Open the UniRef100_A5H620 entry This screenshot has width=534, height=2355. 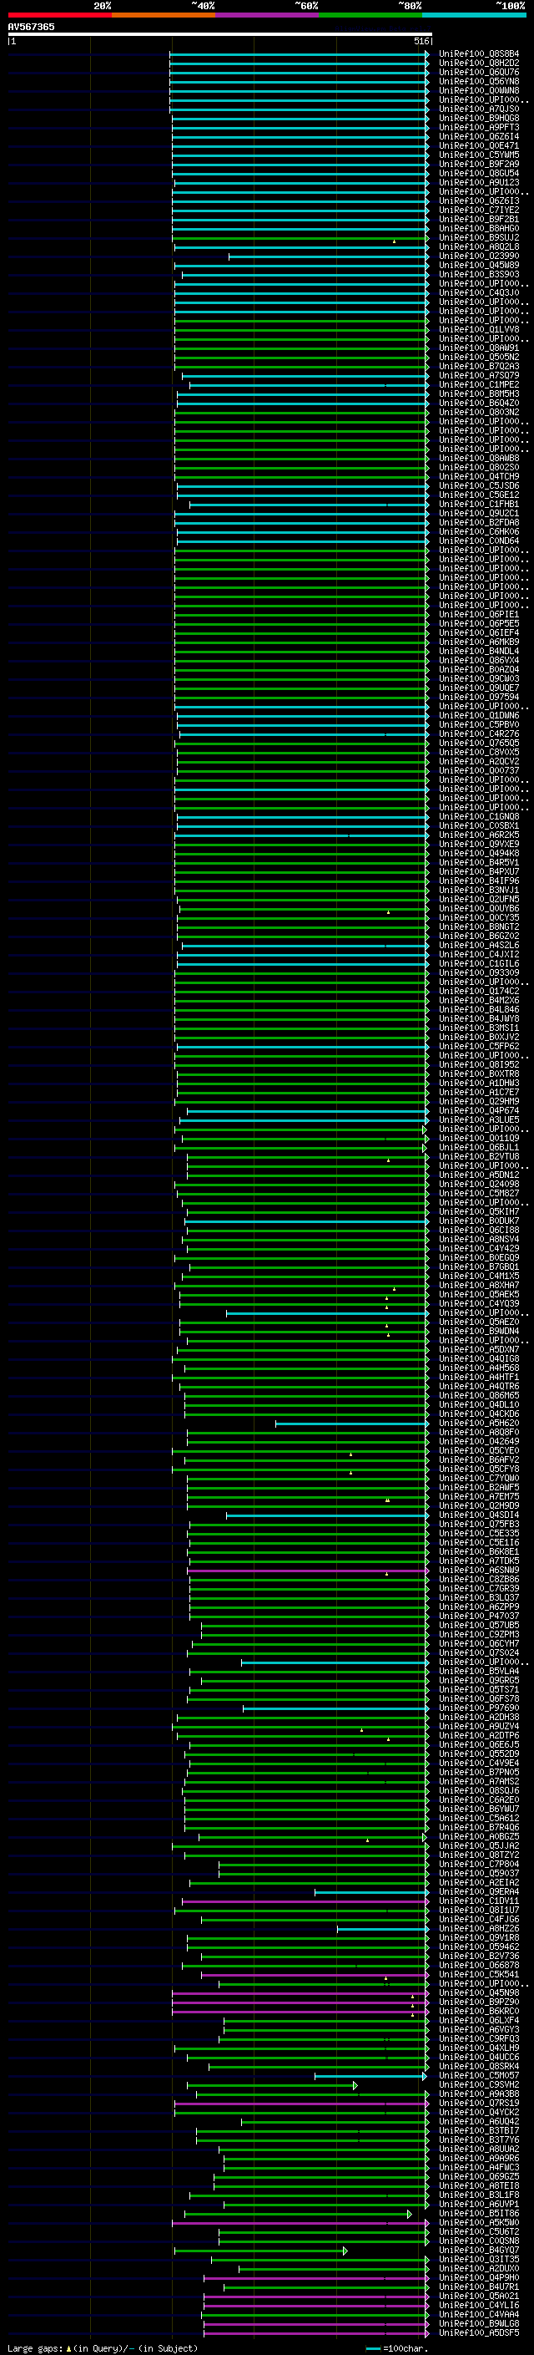pos(479,1423)
